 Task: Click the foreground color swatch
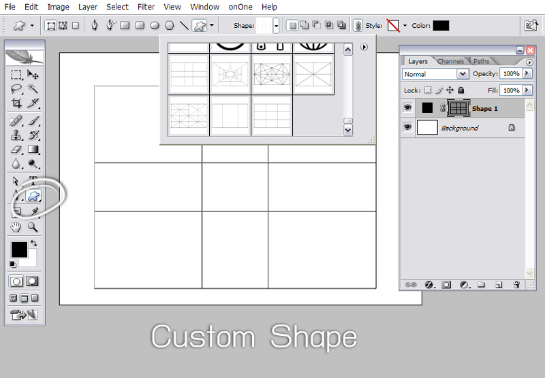pos(19,250)
